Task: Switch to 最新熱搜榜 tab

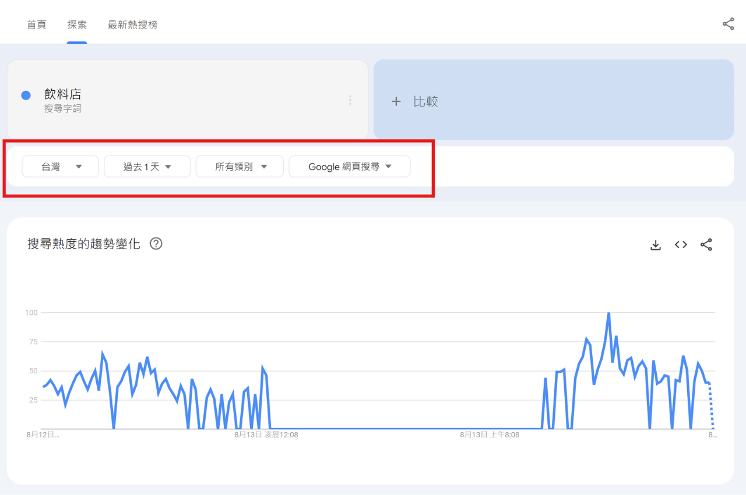Action: 132,25
